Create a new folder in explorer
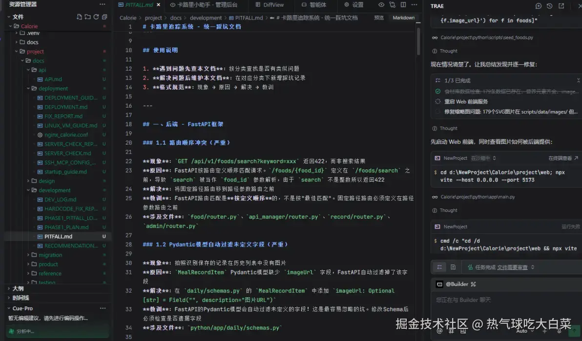This screenshot has width=582, height=341. point(87,17)
